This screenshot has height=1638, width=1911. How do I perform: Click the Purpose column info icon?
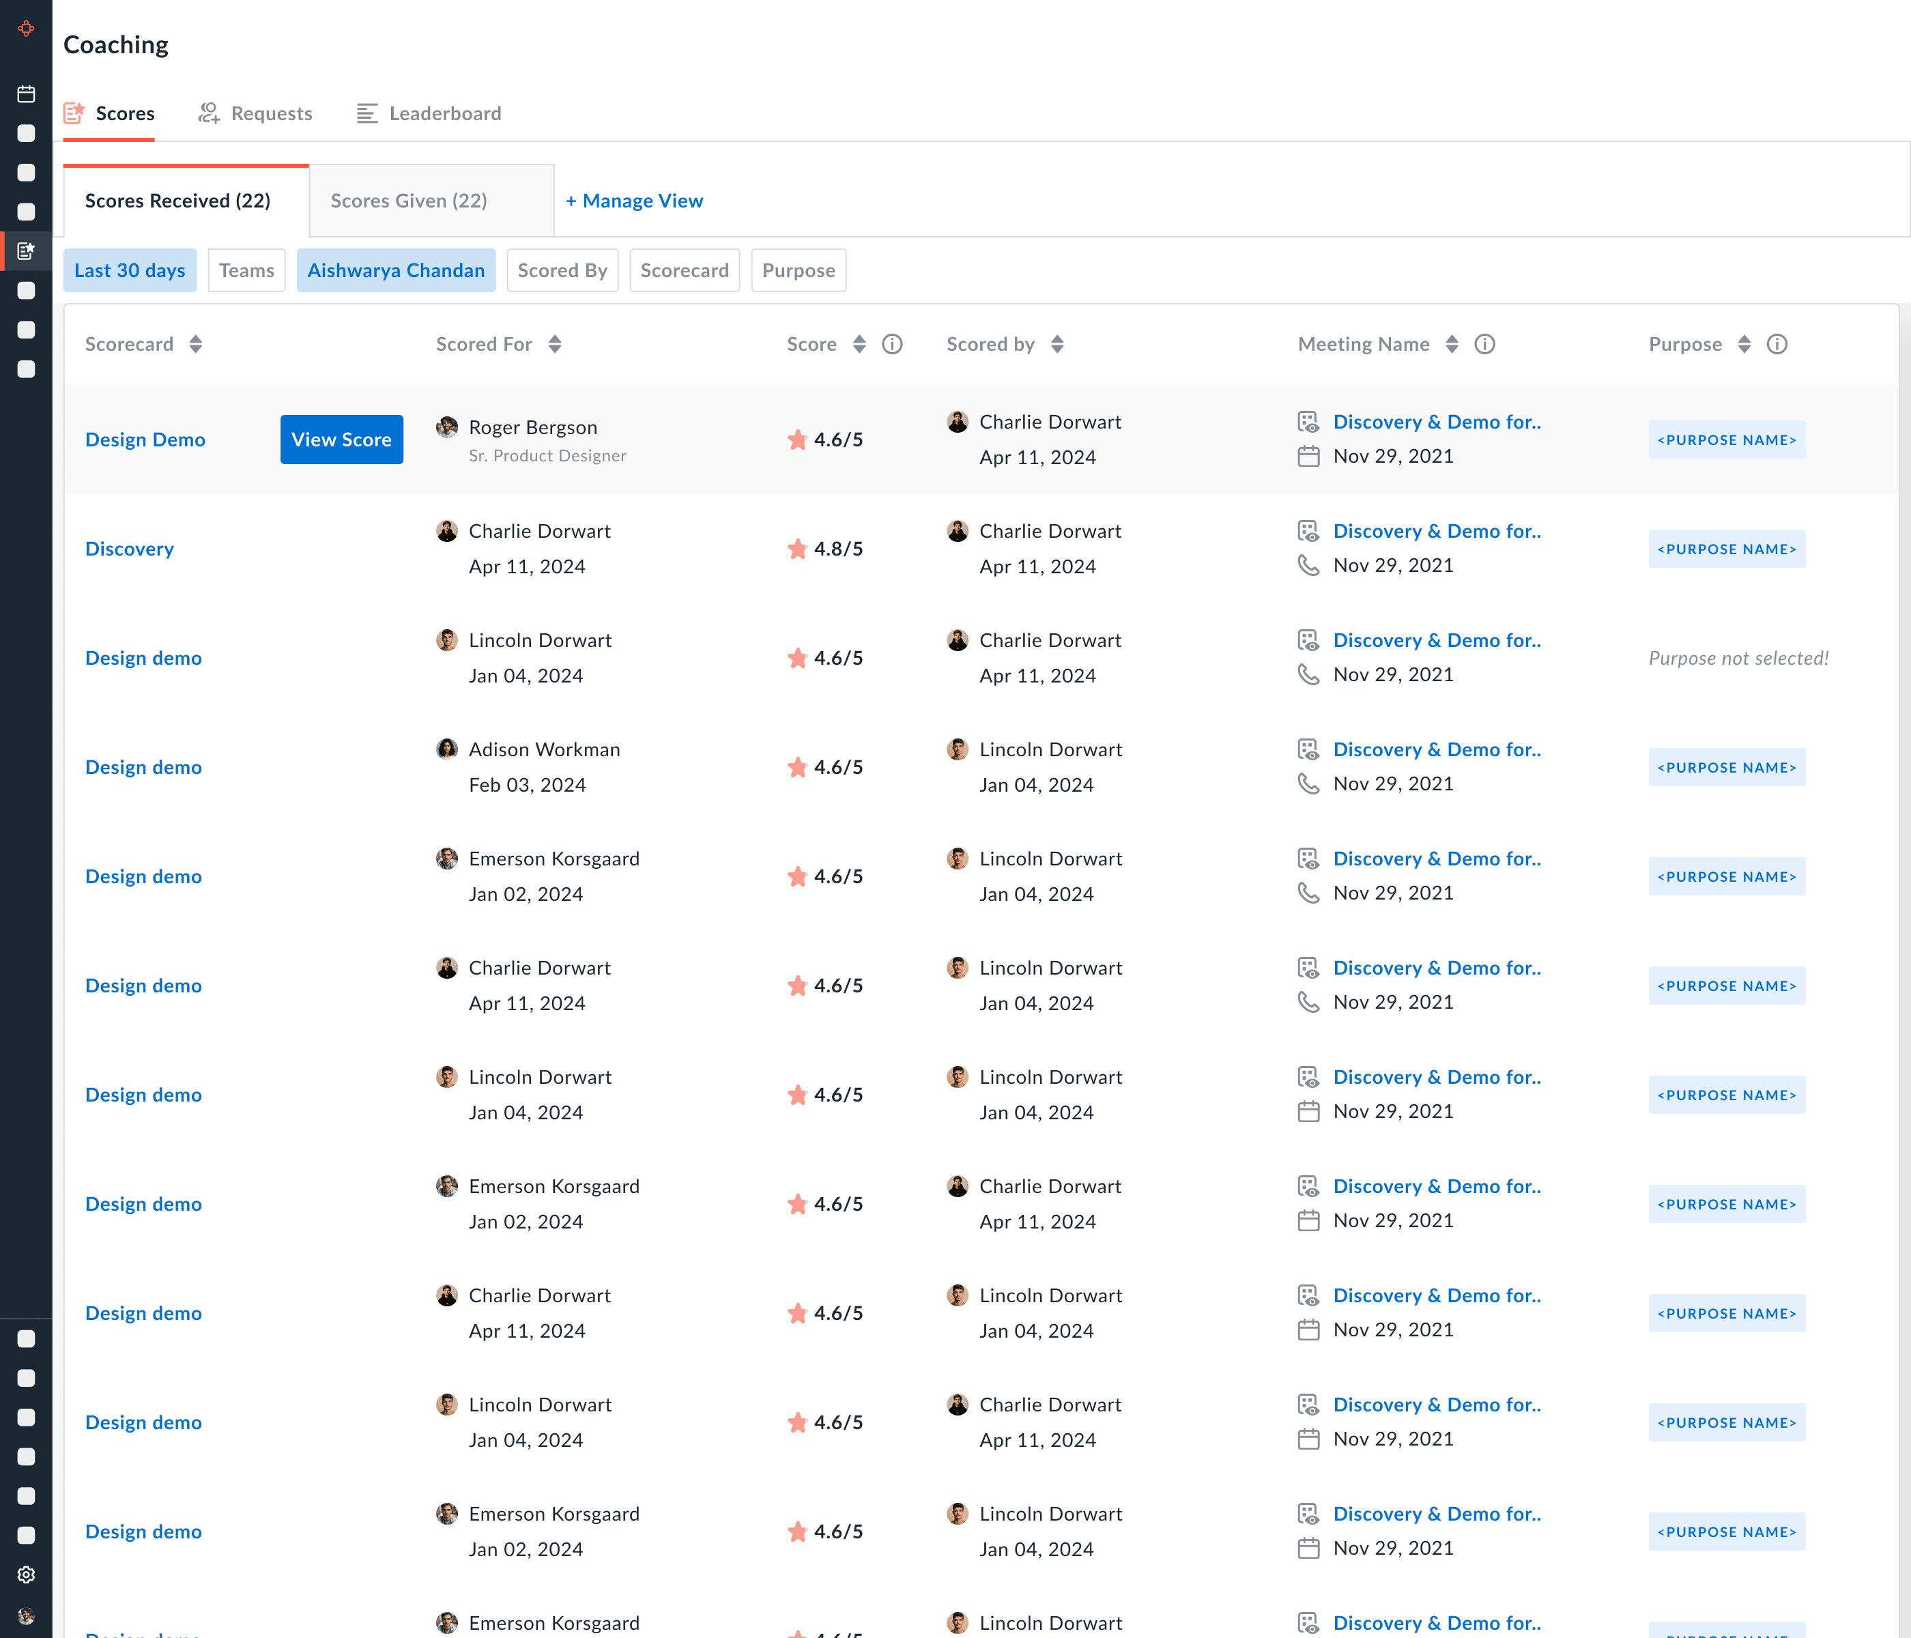(1777, 344)
